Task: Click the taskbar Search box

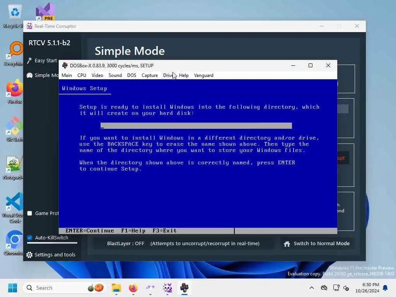Action: [65, 288]
